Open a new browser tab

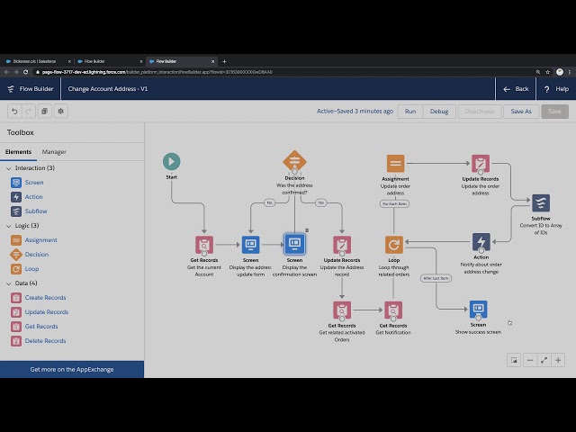[224, 61]
